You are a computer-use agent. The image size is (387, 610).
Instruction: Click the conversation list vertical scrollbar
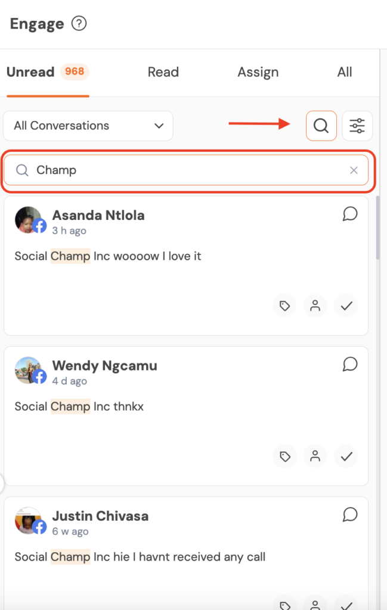(378, 226)
